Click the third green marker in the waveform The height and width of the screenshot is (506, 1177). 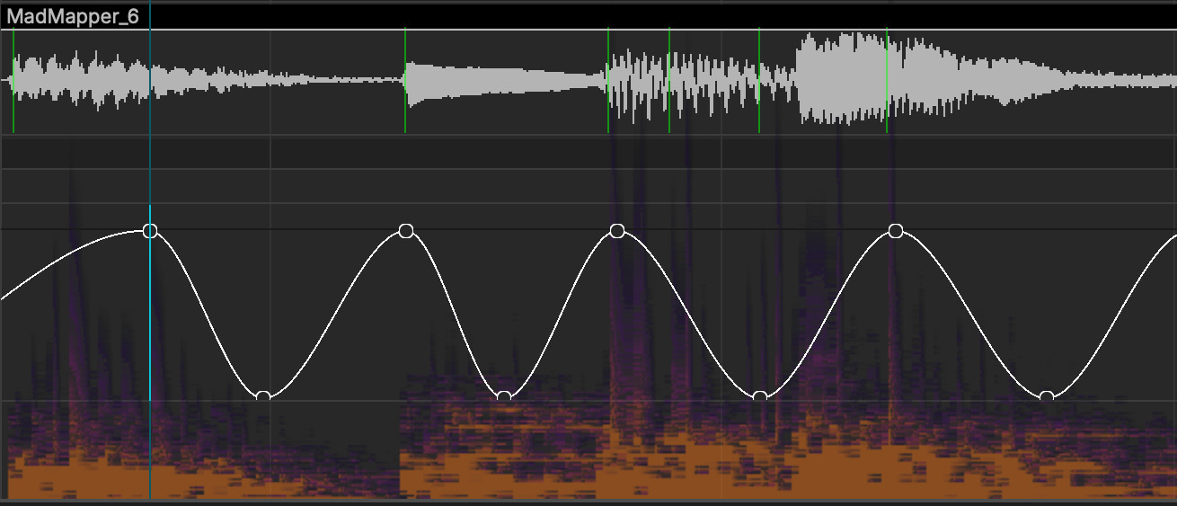point(608,81)
